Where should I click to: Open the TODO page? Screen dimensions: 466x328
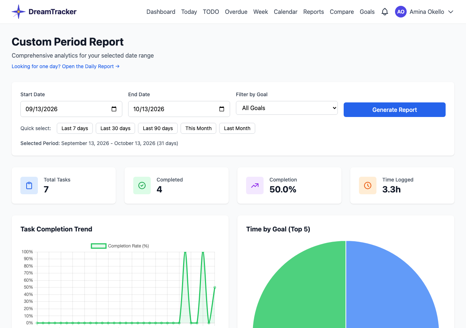[x=211, y=12]
